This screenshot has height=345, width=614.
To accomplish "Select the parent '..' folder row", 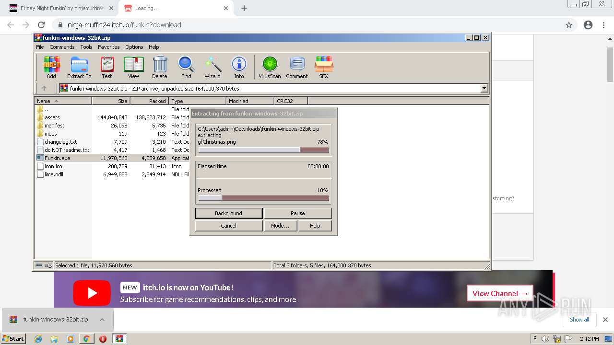I will point(47,109).
